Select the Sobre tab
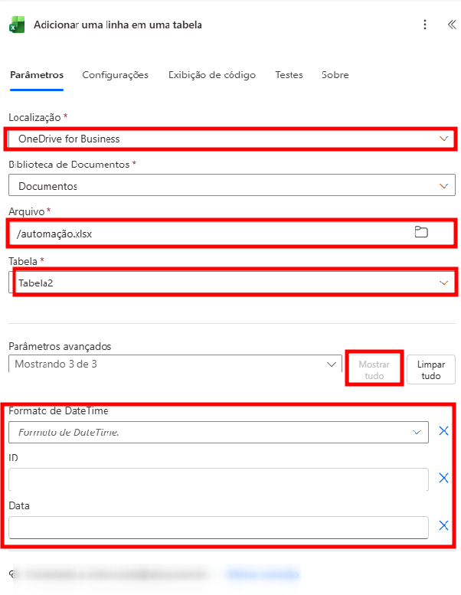 [335, 75]
